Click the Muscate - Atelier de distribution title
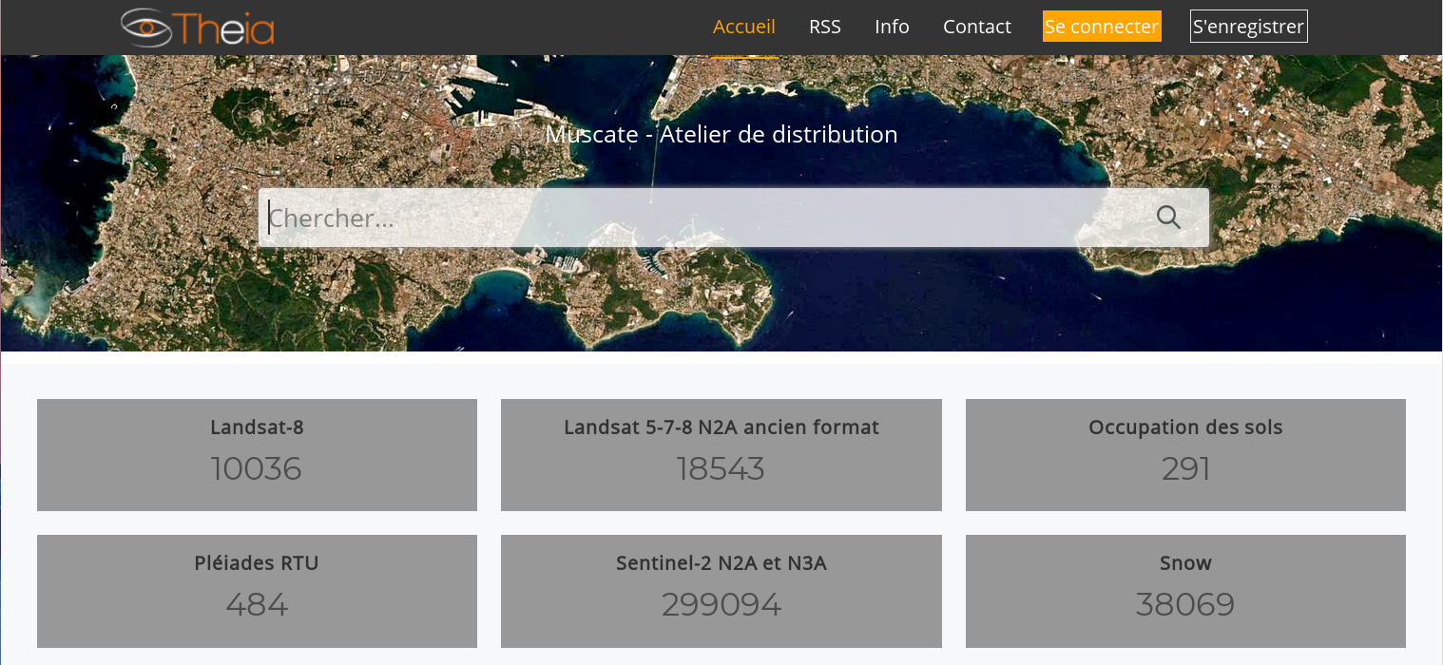Viewport: 1443px width, 665px height. tap(721, 134)
